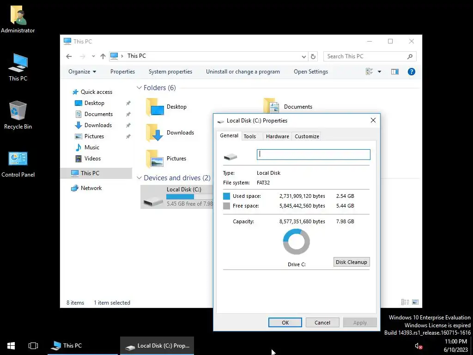
Task: Collapse the Devices and drives group
Action: (x=139, y=178)
